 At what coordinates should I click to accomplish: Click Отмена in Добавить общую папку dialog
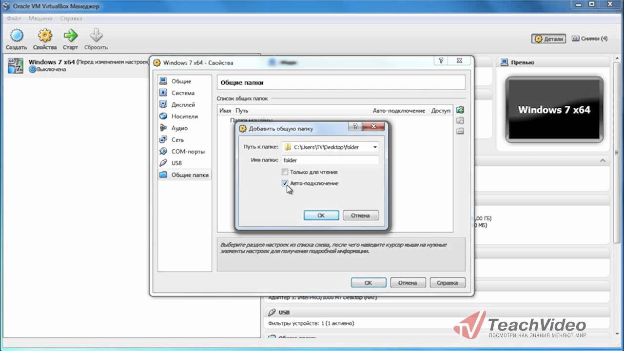(x=360, y=215)
